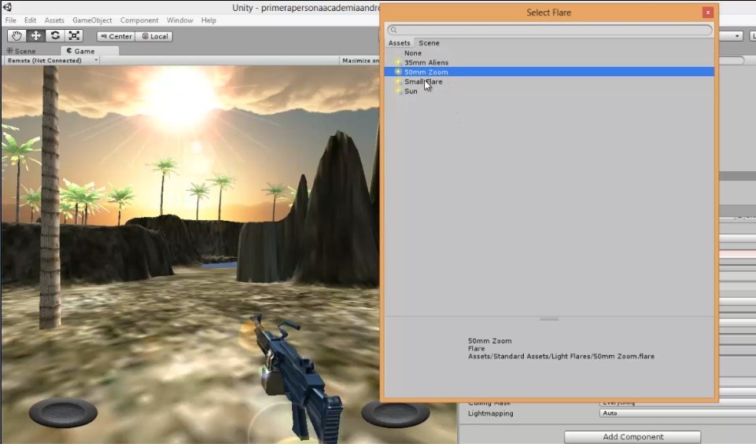
Task: Open the Edit menu
Action: tap(31, 20)
